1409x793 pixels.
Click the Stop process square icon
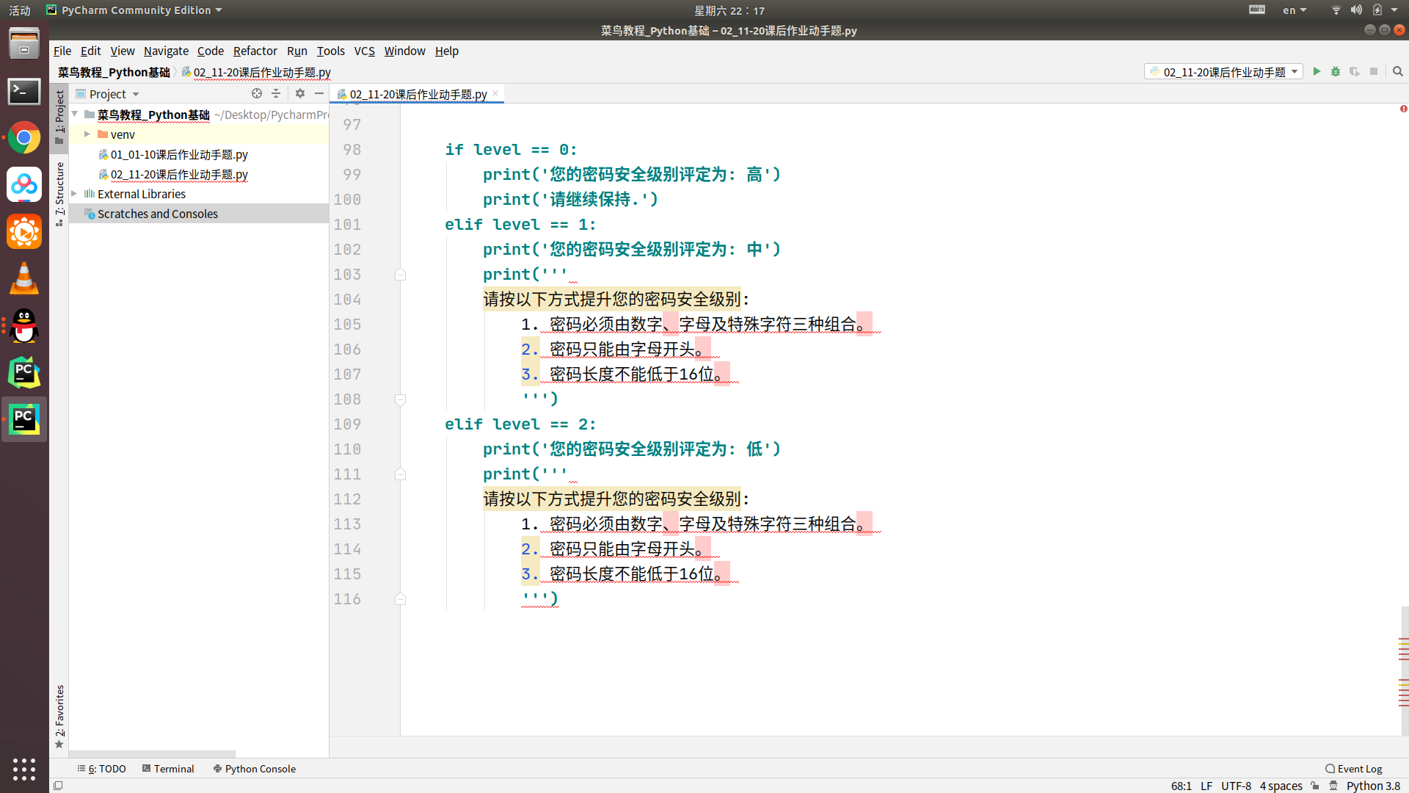pos(1374,71)
